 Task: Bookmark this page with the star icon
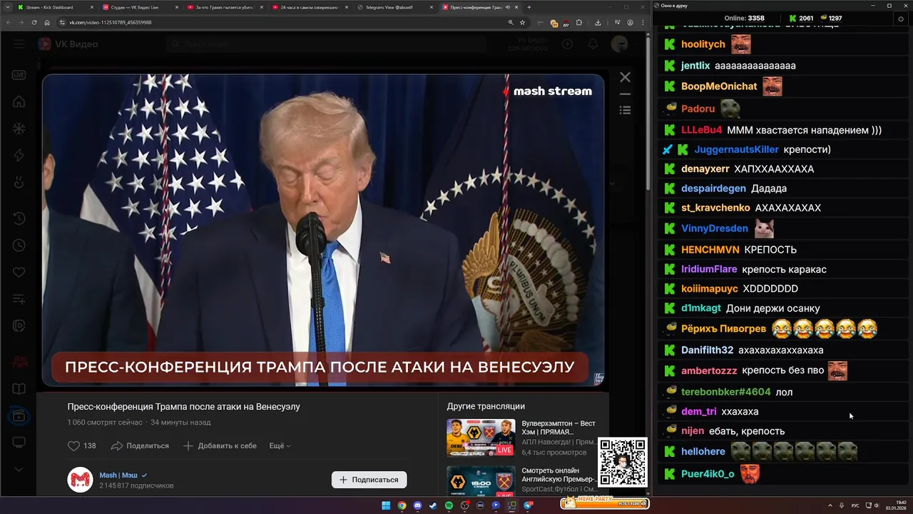pyautogui.click(x=522, y=22)
